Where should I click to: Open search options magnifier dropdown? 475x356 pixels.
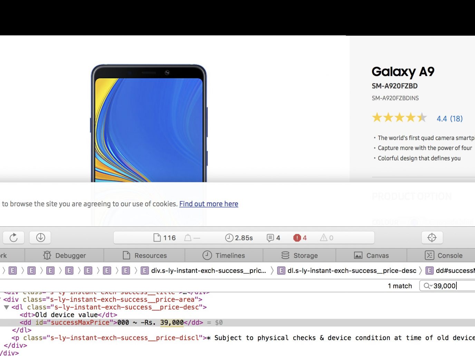click(428, 286)
